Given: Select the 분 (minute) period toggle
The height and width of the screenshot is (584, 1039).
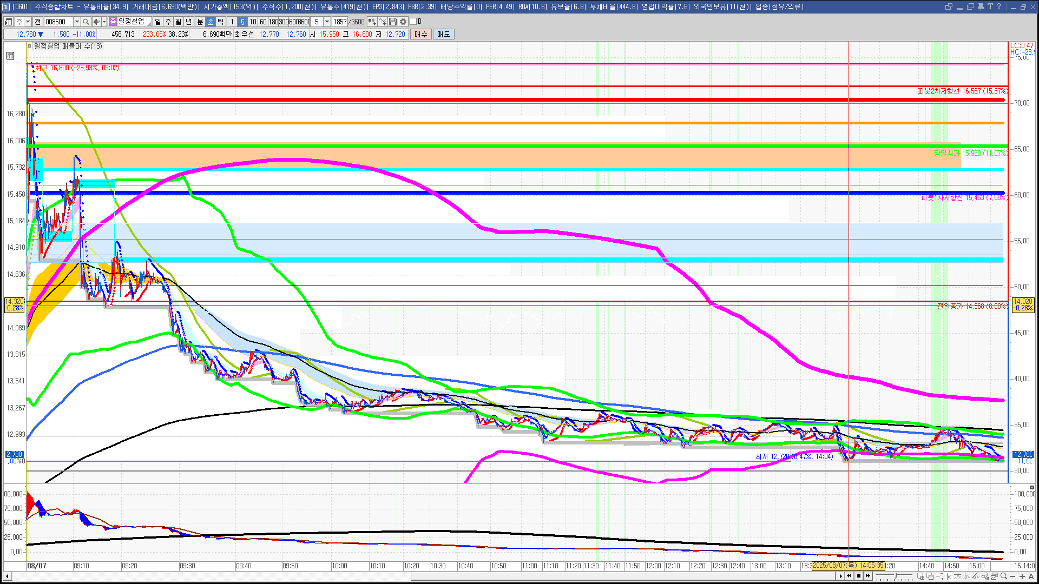Looking at the screenshot, I should 200,22.
